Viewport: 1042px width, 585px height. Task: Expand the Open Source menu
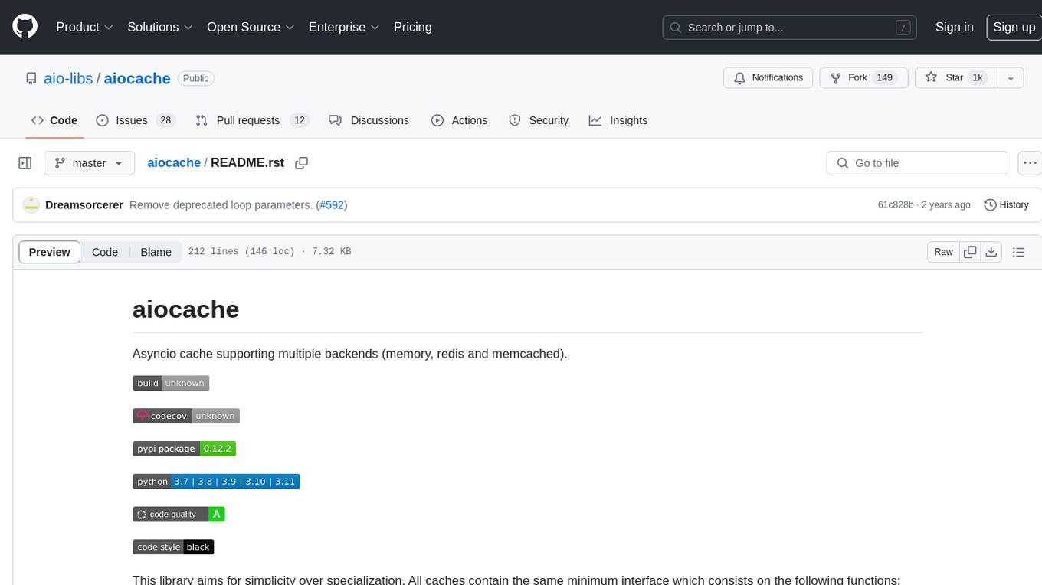point(251,27)
